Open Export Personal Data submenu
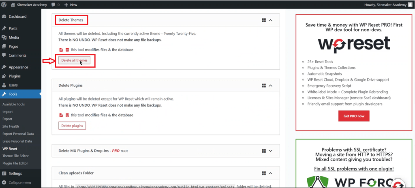The width and height of the screenshot is (415, 188). [18, 134]
